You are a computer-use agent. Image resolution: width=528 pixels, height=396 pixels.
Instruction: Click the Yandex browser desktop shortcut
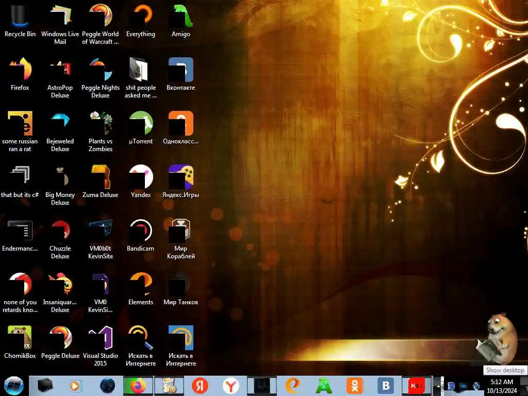[x=141, y=181]
